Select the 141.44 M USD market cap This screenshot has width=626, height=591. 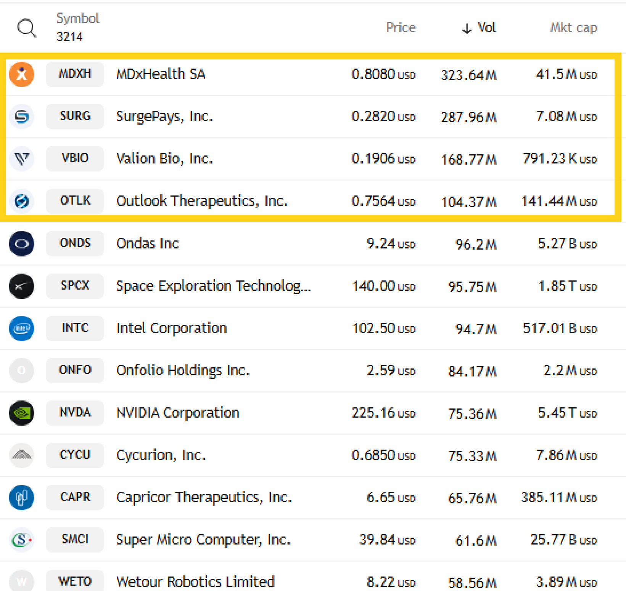pos(559,201)
